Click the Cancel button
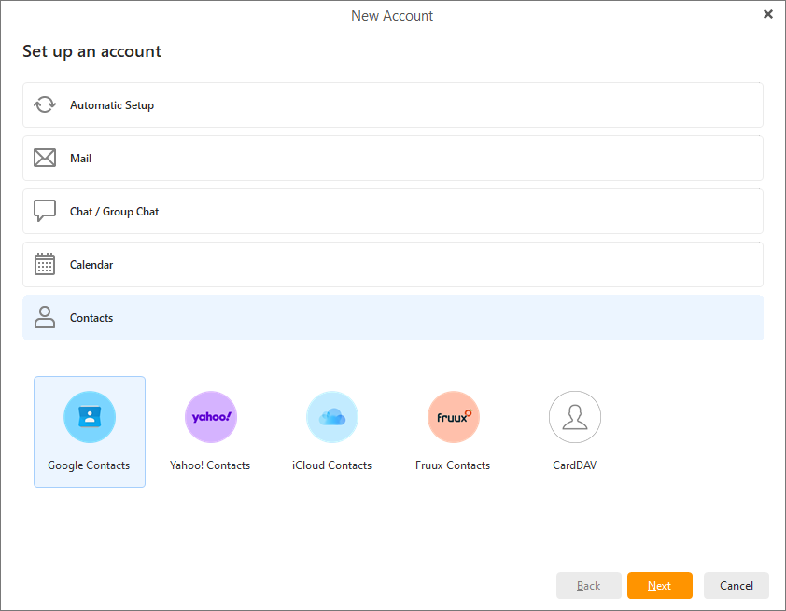Viewport: 786px width, 611px height. pos(736,586)
